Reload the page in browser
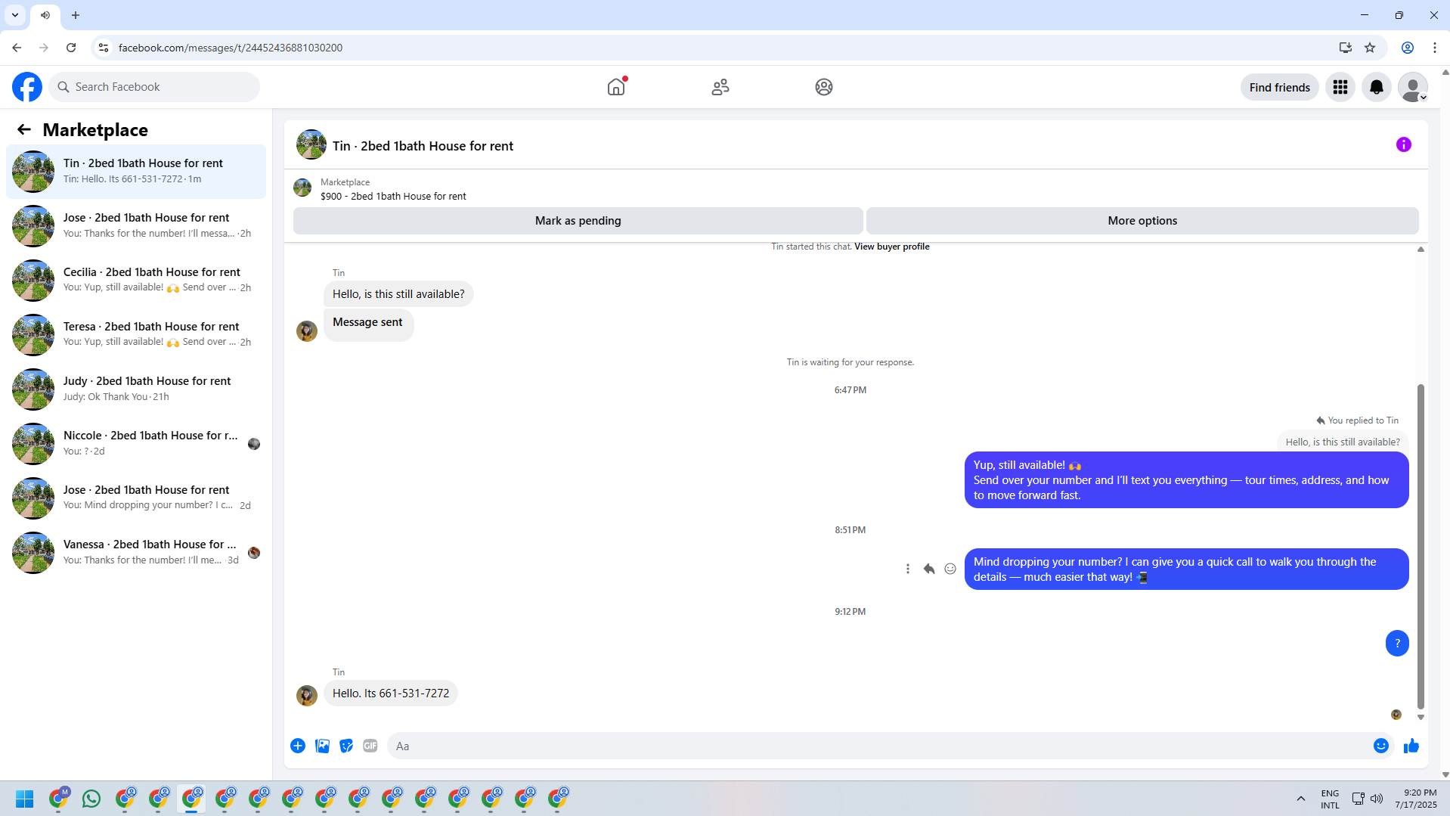 [x=71, y=48]
